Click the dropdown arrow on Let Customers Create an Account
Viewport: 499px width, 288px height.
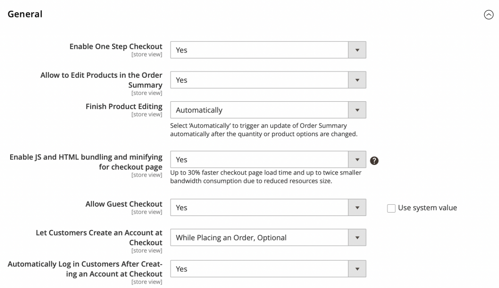pyautogui.click(x=357, y=237)
